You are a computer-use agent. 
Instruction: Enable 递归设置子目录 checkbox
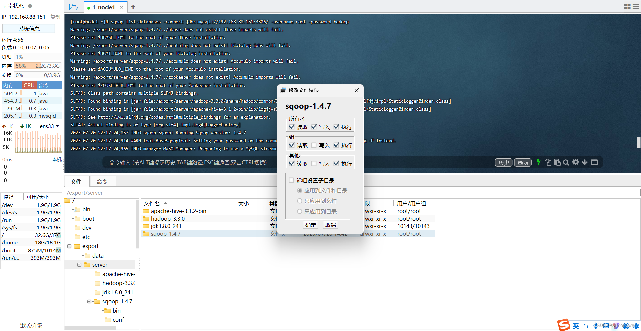pyautogui.click(x=291, y=180)
